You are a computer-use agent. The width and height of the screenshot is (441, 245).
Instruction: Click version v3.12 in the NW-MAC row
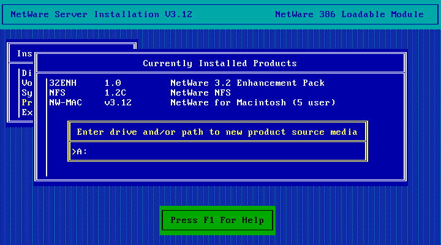118,103
